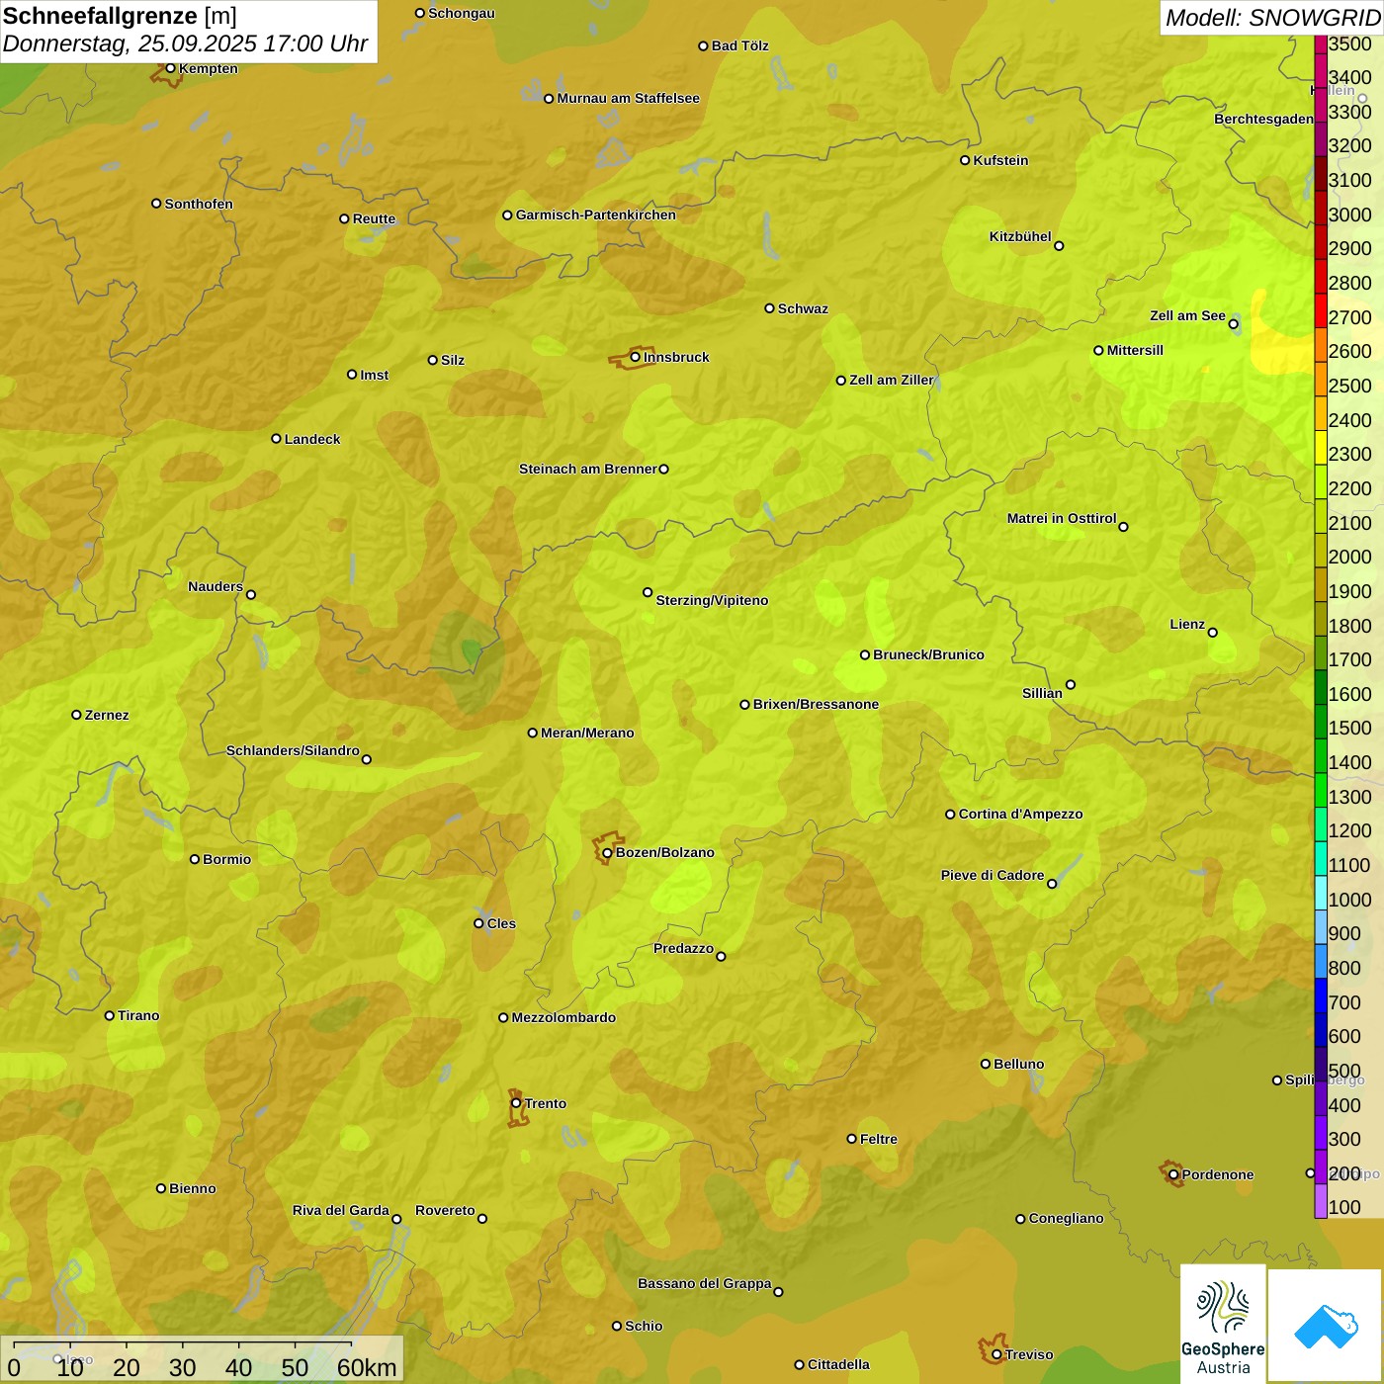This screenshot has width=1384, height=1384.
Task: Click the Bassano del Grappa label
Action: point(704,1283)
